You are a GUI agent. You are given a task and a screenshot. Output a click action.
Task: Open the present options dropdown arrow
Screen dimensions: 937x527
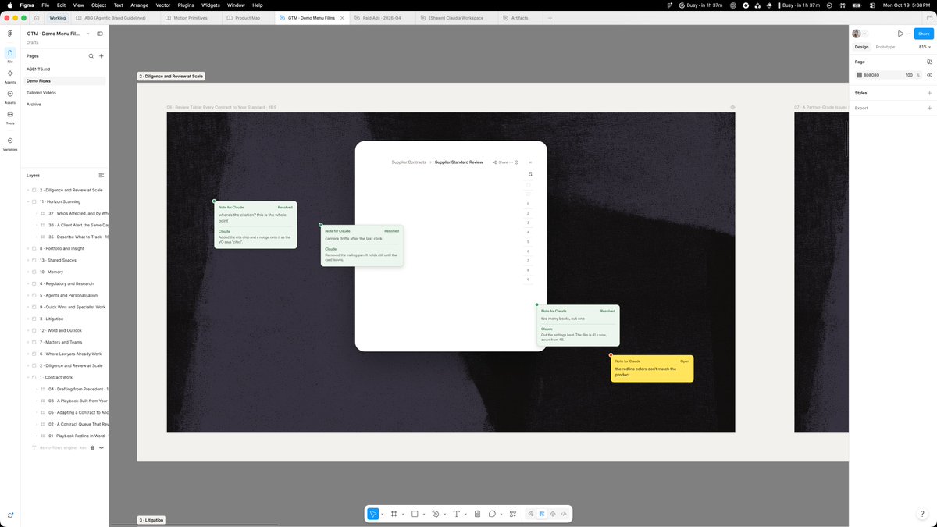tap(910, 34)
